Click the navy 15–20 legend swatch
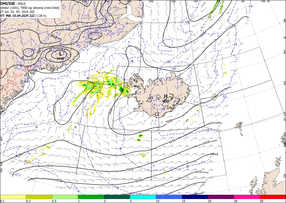286x203 pixels. [195, 197]
